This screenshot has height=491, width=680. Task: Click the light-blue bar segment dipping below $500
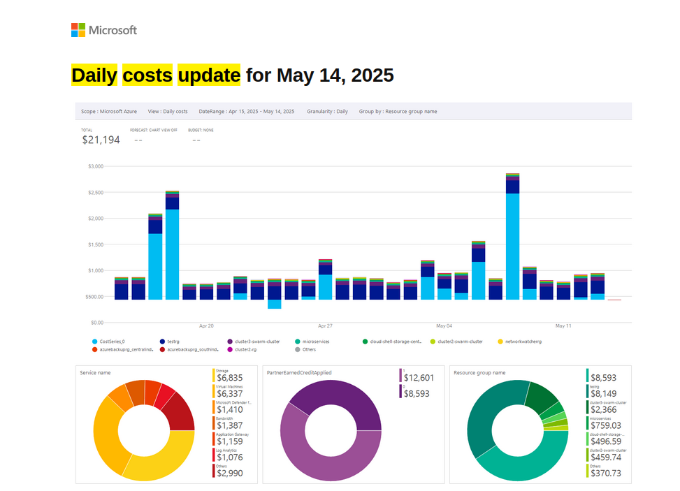tap(275, 305)
